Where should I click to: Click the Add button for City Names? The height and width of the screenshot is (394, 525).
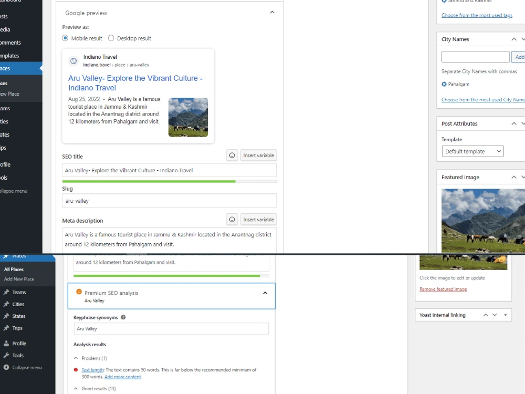519,57
